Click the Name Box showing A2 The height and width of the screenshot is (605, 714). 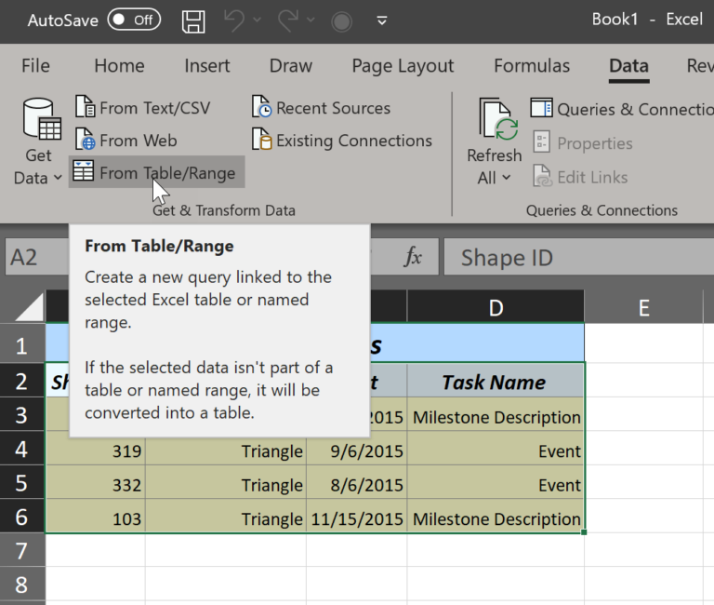tap(37, 257)
